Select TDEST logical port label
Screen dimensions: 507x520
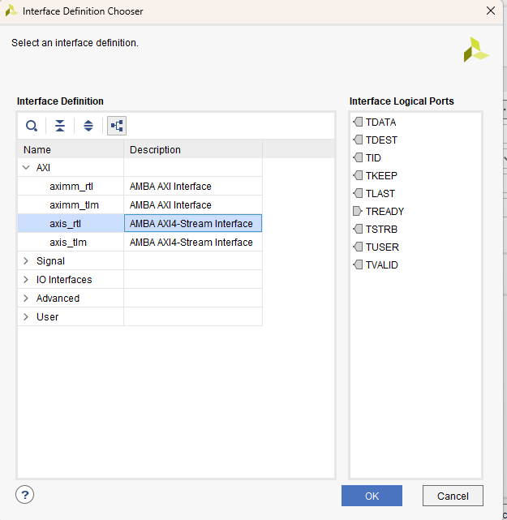tap(381, 140)
